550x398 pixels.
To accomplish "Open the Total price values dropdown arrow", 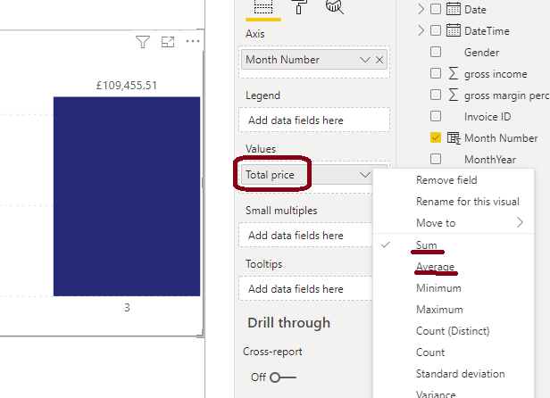I will pos(365,175).
